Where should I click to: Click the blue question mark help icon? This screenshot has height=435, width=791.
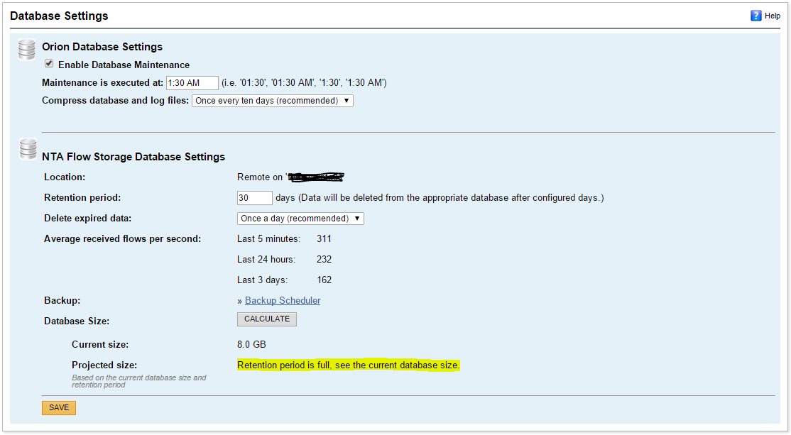click(757, 15)
